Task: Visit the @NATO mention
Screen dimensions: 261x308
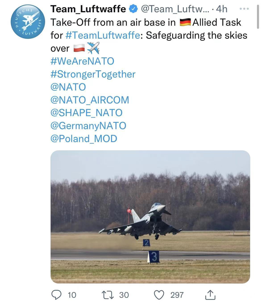Action: tap(68, 87)
